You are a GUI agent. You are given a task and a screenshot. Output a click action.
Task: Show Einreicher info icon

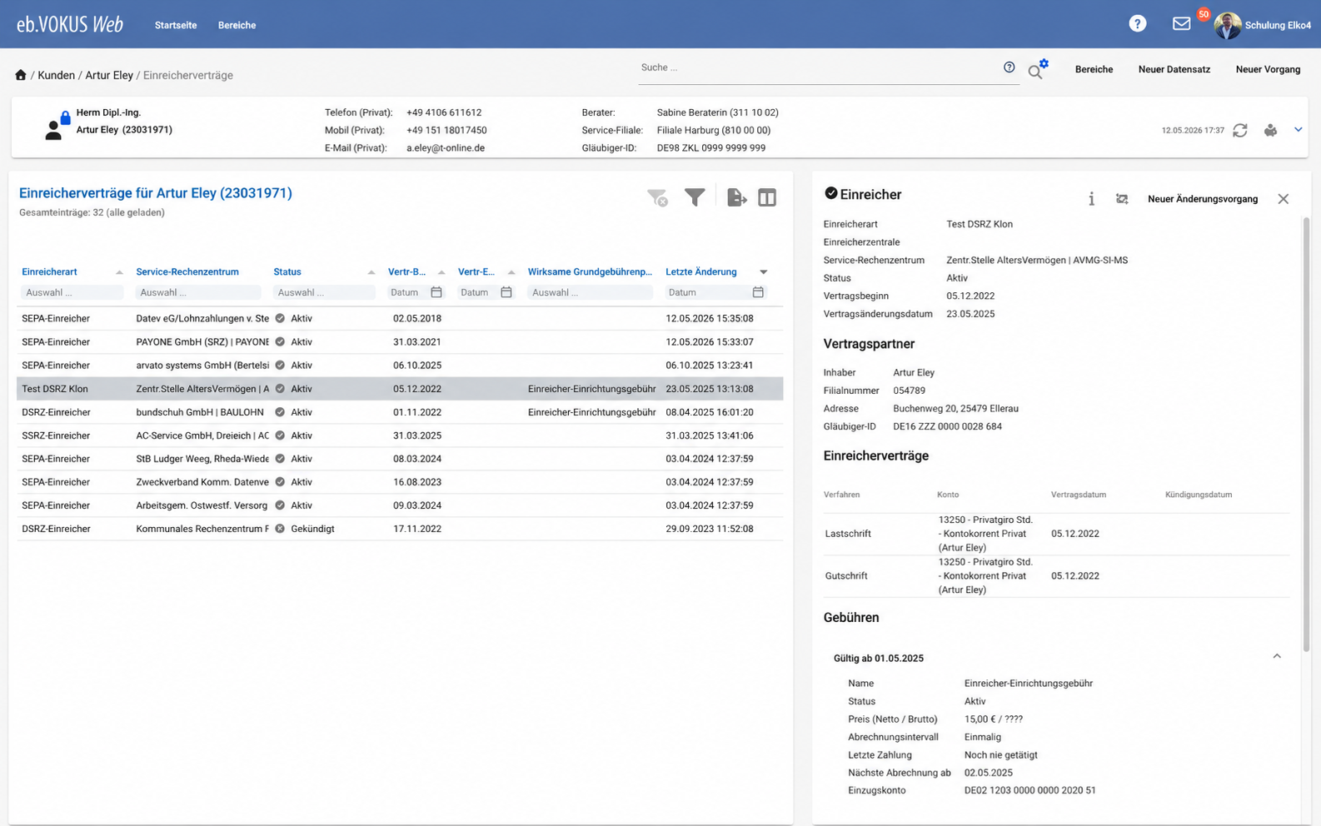[1091, 199]
